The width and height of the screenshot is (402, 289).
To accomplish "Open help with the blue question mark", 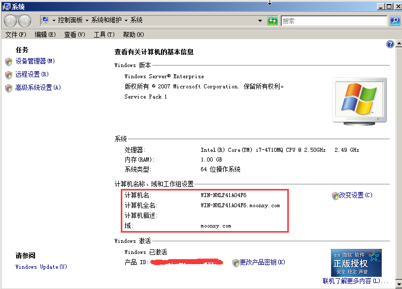I will pyautogui.click(x=390, y=44).
